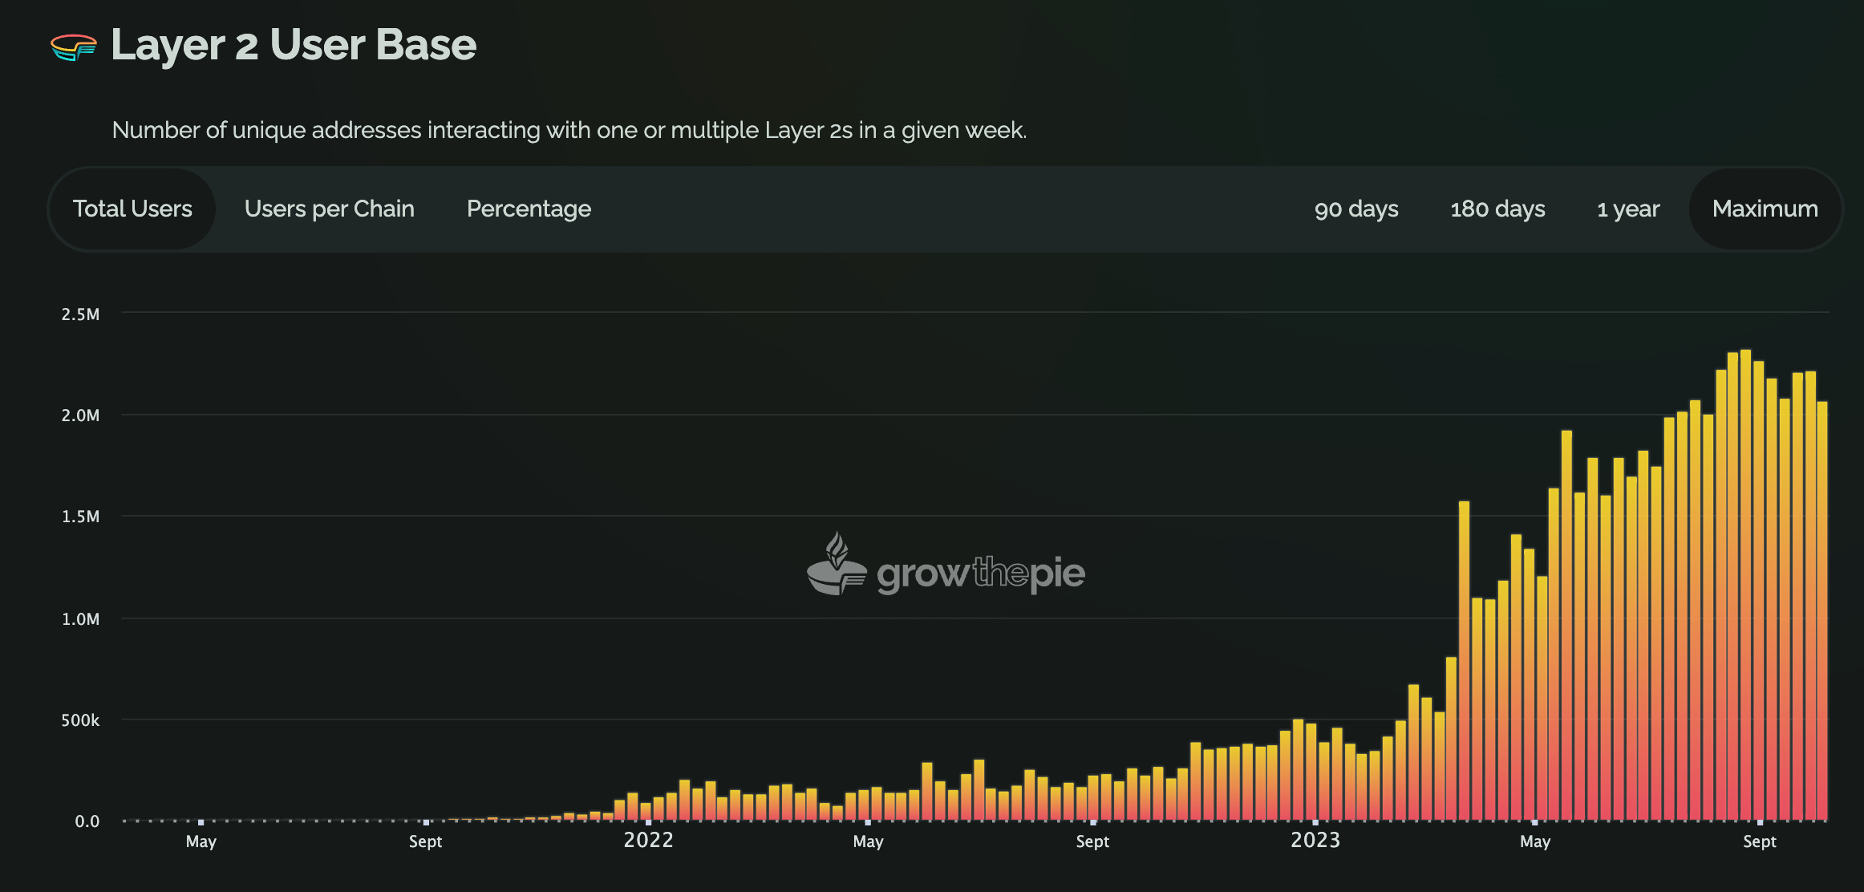This screenshot has height=892, width=1864.
Task: Open the Percentage view tab
Action: coord(529,209)
